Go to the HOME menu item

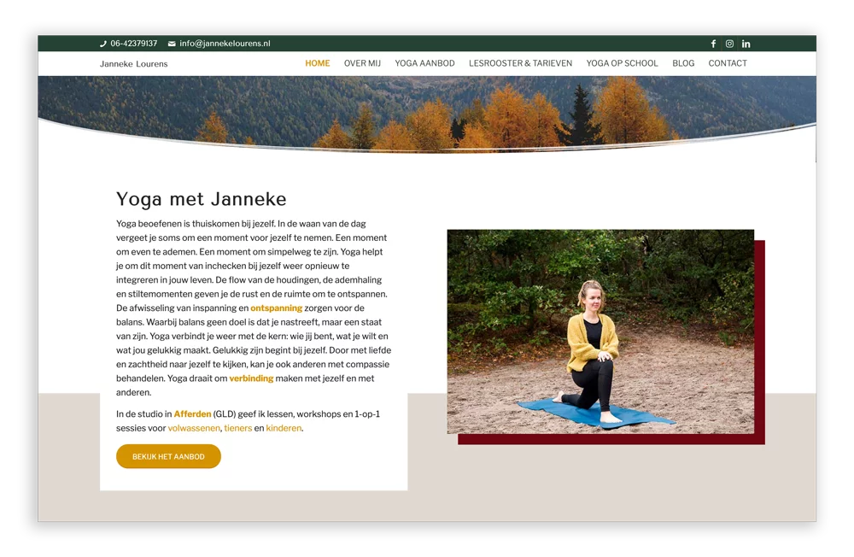click(318, 63)
